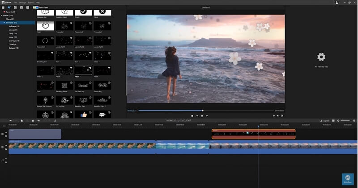Open the Settings menu
358x188 pixels.
coord(22,3)
